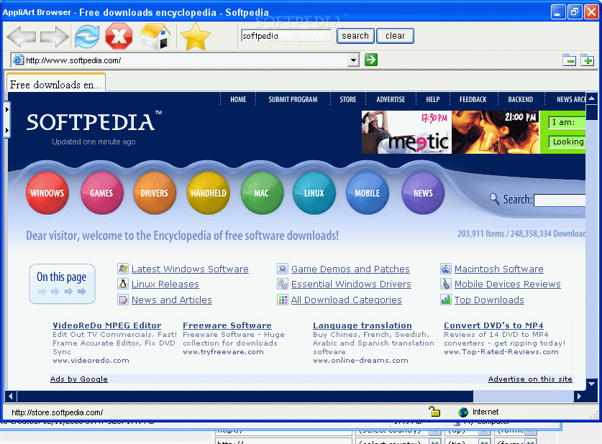602x444 pixels.
Task: Open ADVERTISE in the site menu
Action: coord(391,99)
